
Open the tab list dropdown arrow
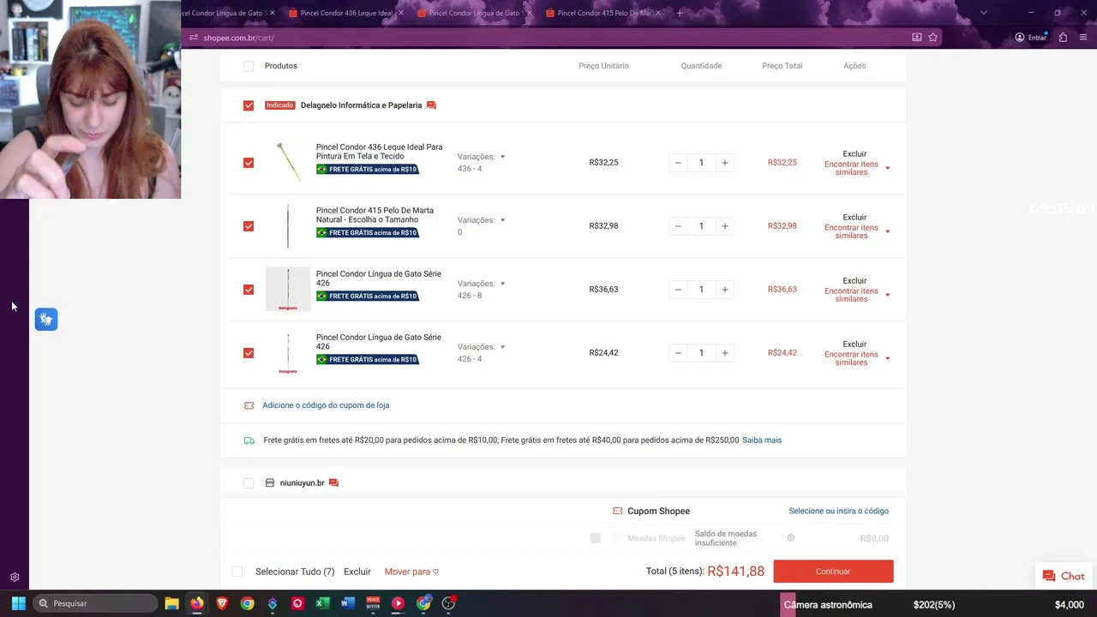[983, 13]
